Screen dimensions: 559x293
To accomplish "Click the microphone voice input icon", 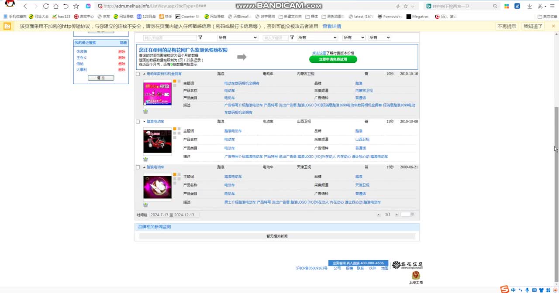I will click(527, 290).
